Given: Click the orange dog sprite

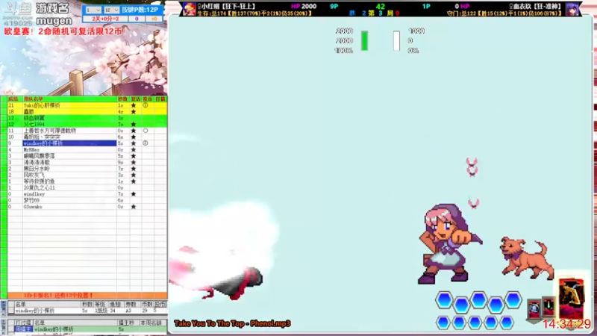Looking at the screenshot, I should 527,258.
